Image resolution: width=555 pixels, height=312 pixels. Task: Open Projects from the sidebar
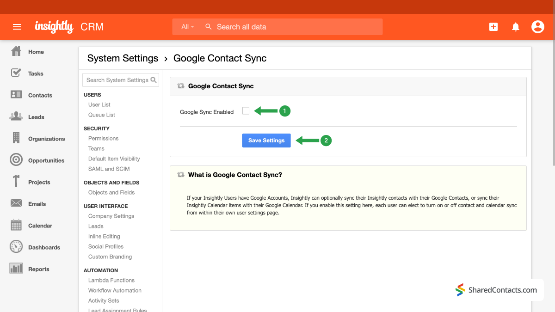click(x=39, y=182)
